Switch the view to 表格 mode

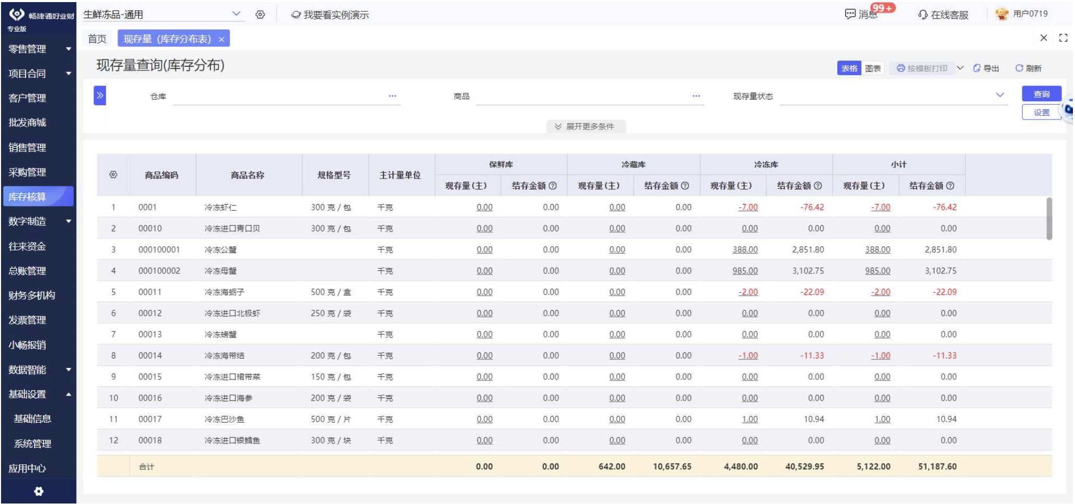point(849,68)
